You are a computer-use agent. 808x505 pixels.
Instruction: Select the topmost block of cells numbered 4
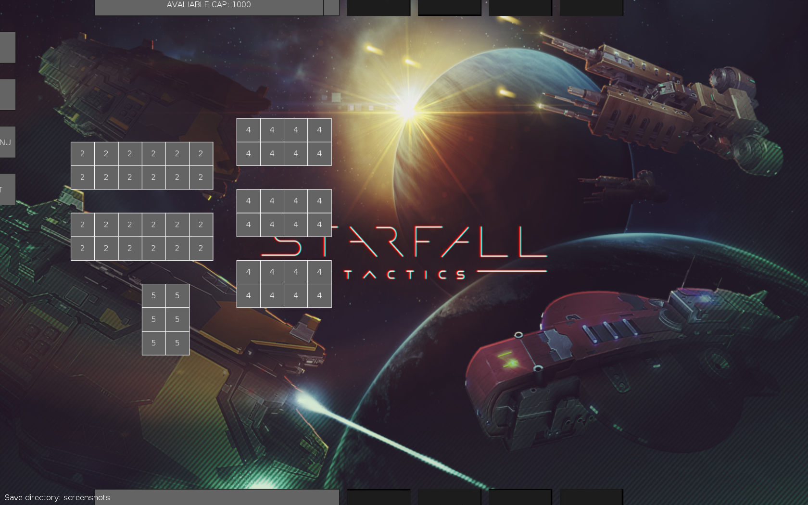coord(284,142)
